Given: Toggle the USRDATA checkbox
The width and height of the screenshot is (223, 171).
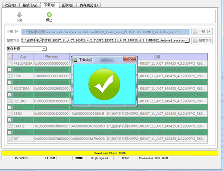Looking at the screenshot, I should click(x=10, y=132).
